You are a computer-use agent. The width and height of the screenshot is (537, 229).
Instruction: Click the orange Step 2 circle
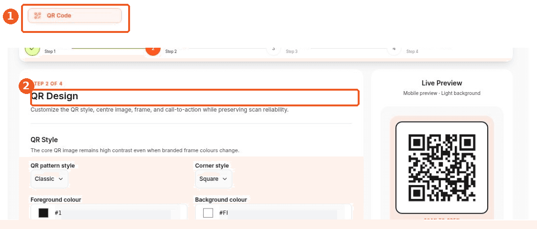153,51
